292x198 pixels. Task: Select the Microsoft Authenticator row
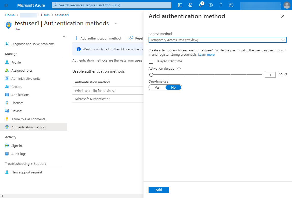(x=108, y=99)
